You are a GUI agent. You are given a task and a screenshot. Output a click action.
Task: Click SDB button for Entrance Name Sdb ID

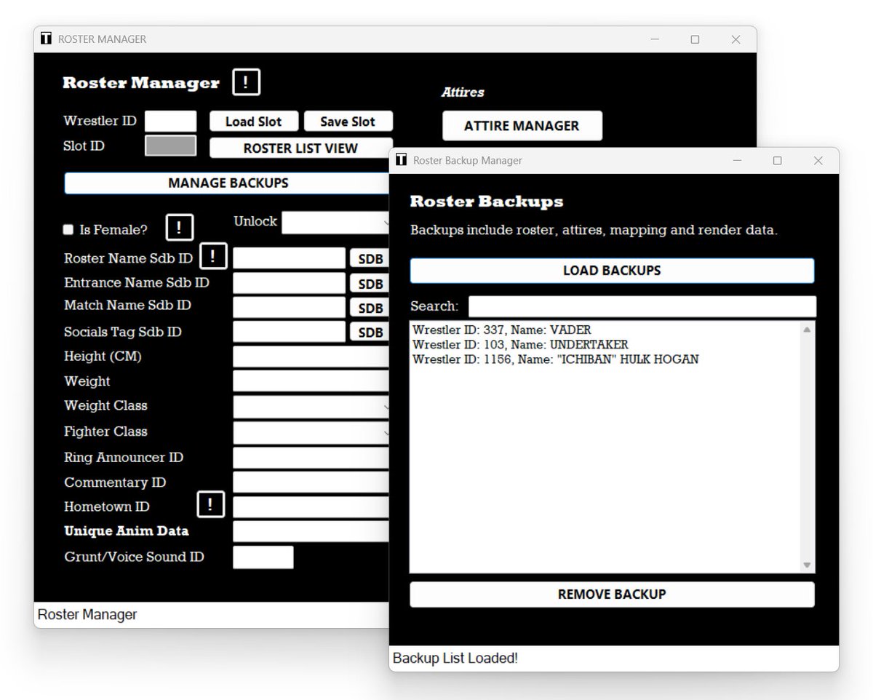370,284
